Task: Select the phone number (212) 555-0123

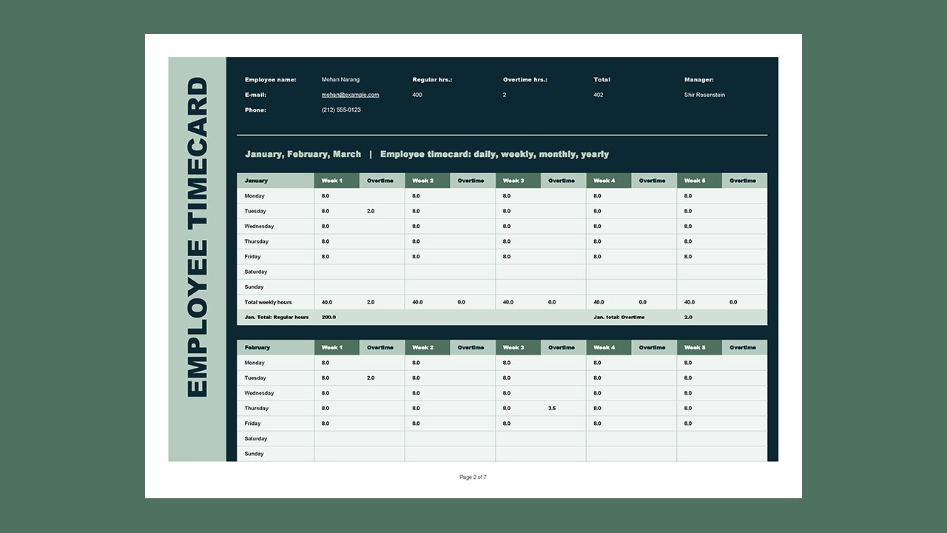Action: (340, 110)
